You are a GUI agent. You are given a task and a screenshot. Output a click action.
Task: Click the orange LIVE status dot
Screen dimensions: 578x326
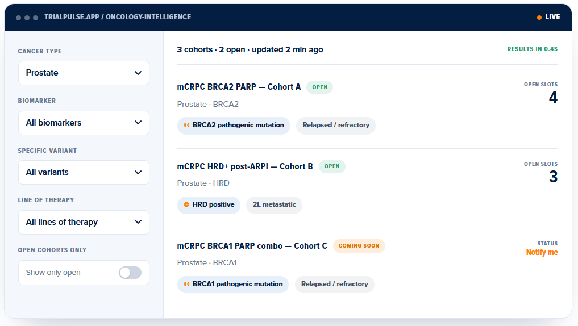tap(539, 17)
